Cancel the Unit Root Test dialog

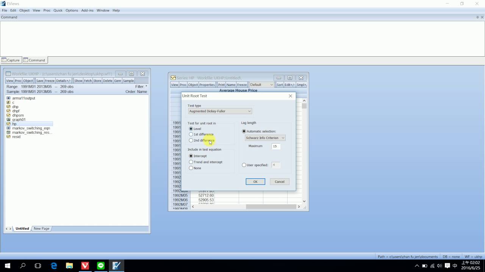coord(280,182)
